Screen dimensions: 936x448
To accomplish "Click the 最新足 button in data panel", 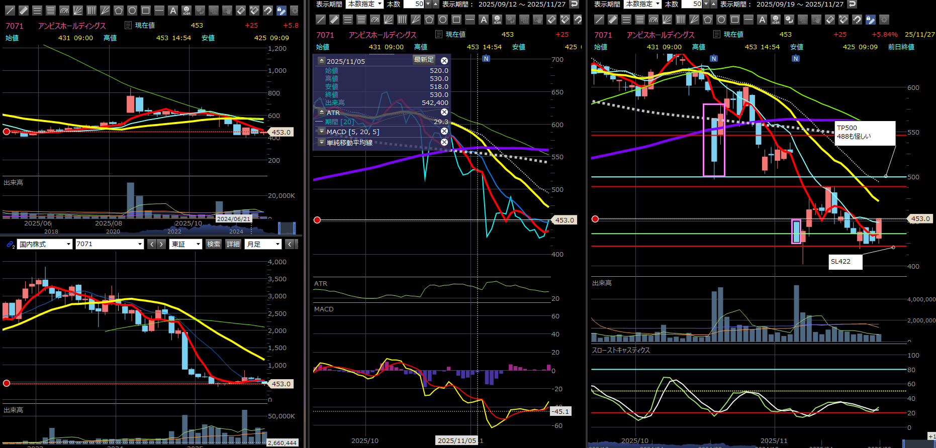I will 424,60.
